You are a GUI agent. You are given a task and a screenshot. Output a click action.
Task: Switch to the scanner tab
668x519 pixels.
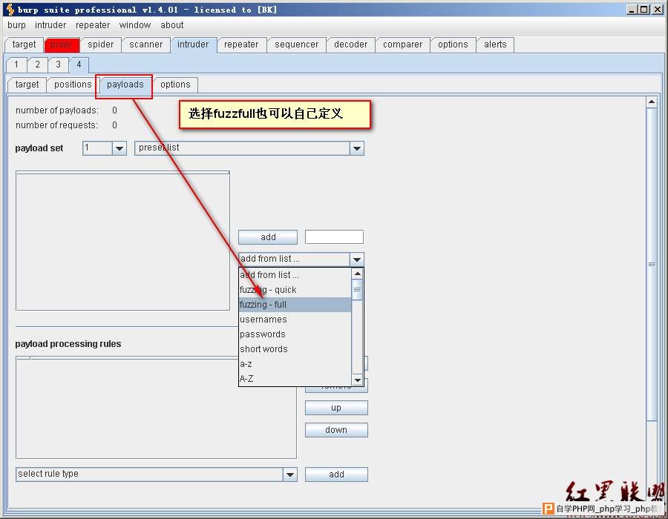click(x=145, y=44)
